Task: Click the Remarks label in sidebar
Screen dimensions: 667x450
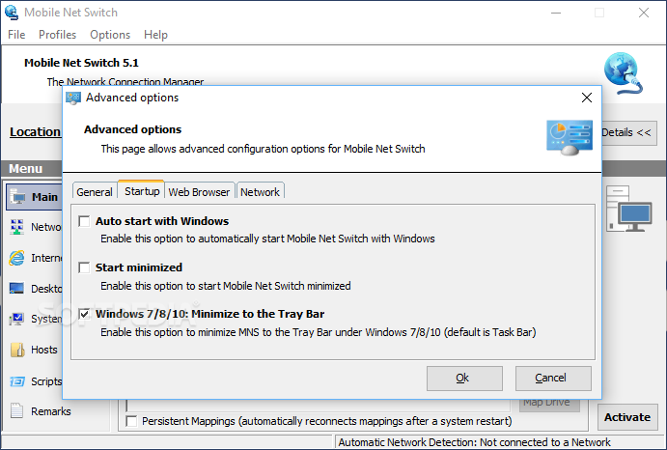Action: (x=50, y=411)
